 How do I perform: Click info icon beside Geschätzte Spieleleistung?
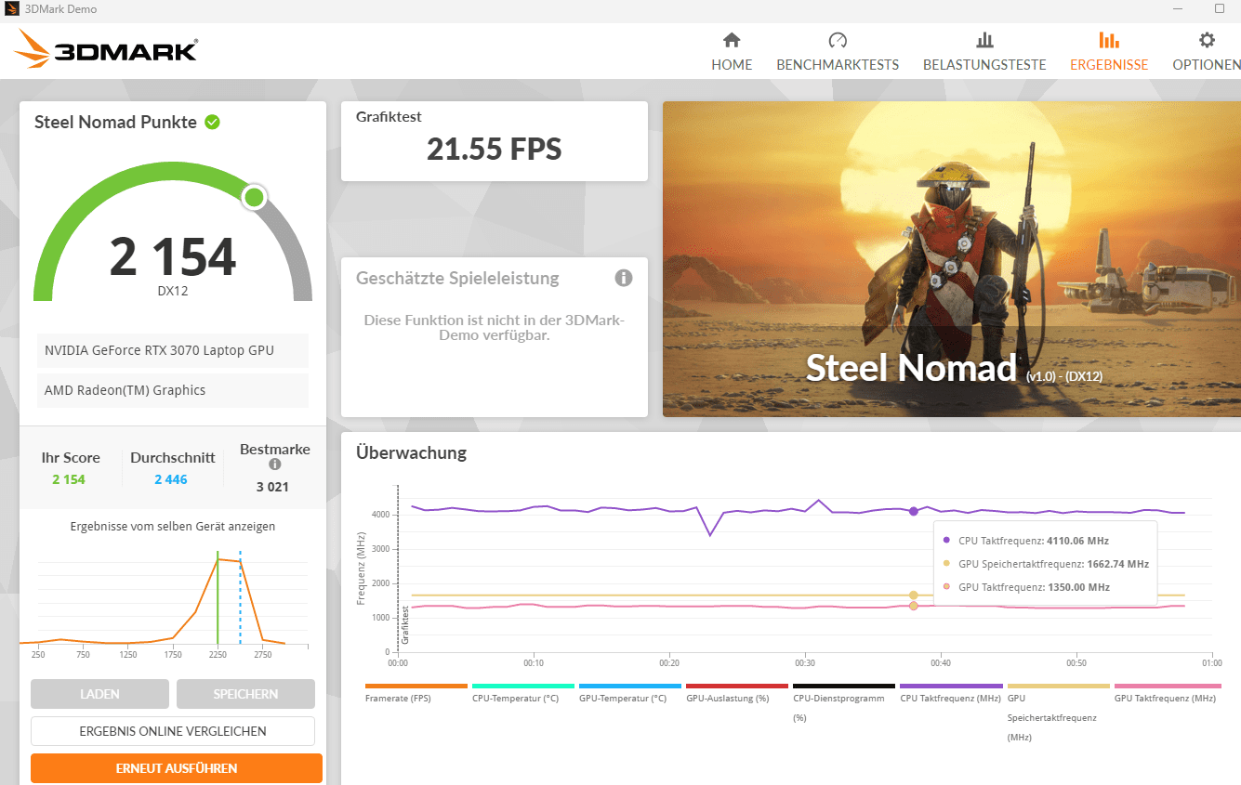pyautogui.click(x=624, y=278)
